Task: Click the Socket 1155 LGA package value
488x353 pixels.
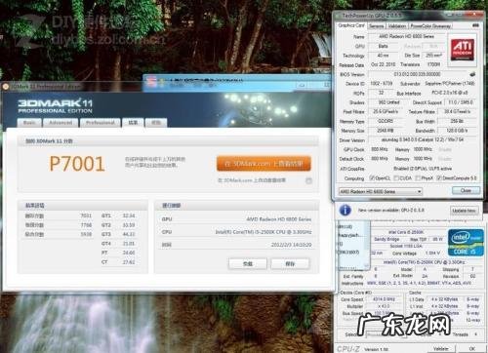Action: coord(406,246)
